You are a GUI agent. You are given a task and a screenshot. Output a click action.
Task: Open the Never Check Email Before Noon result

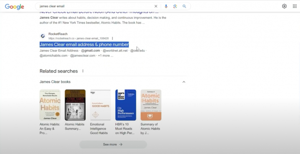click(99, 12)
